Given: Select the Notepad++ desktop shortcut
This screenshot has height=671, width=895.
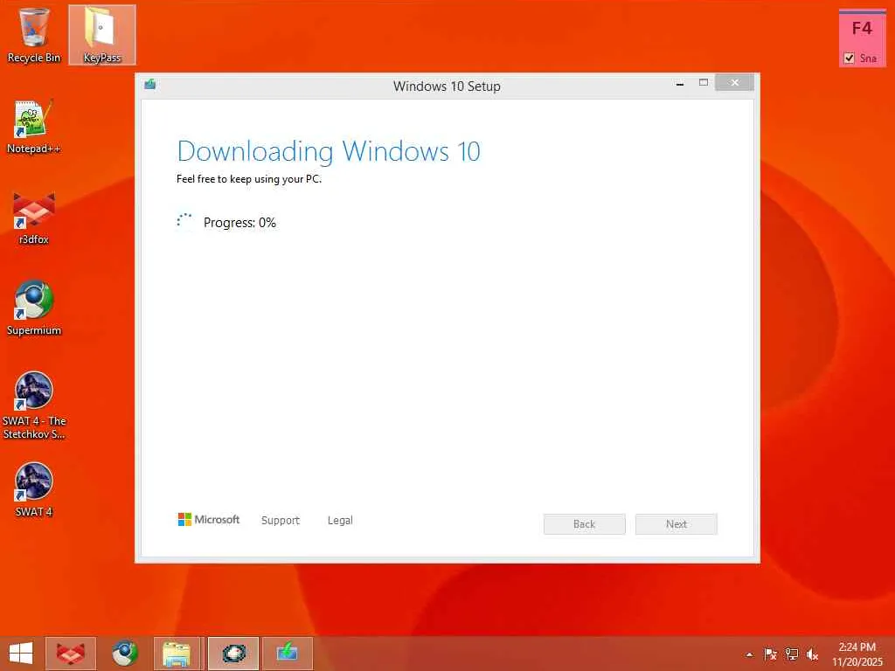Looking at the screenshot, I should point(34,127).
